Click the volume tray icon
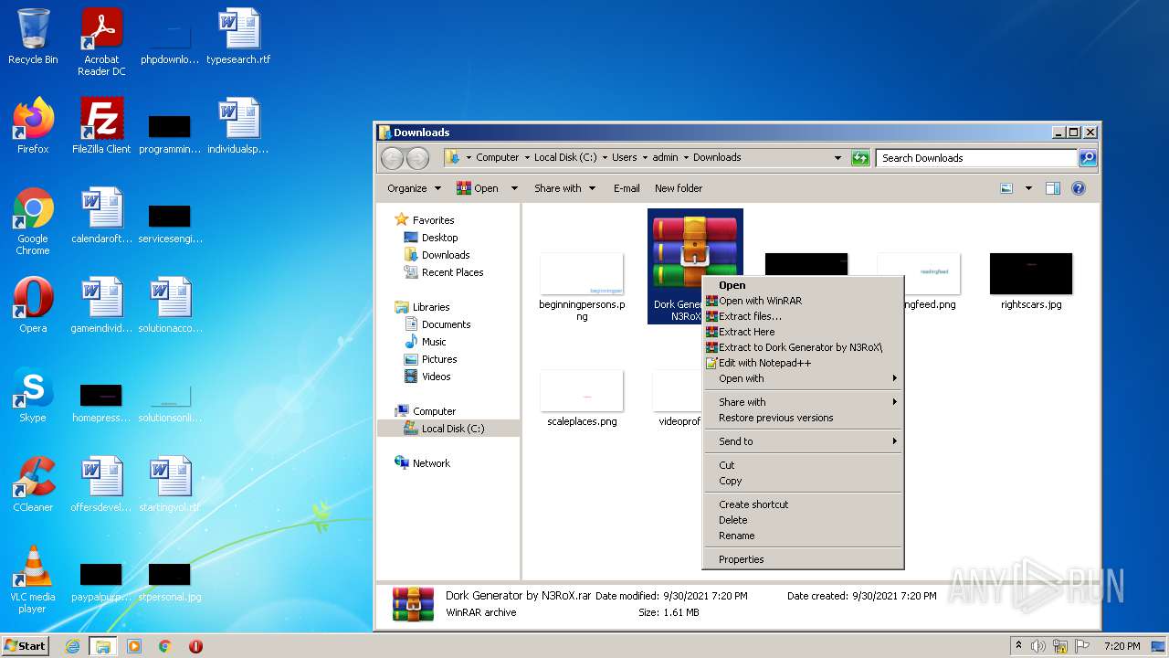The height and width of the screenshot is (658, 1169). click(1038, 646)
